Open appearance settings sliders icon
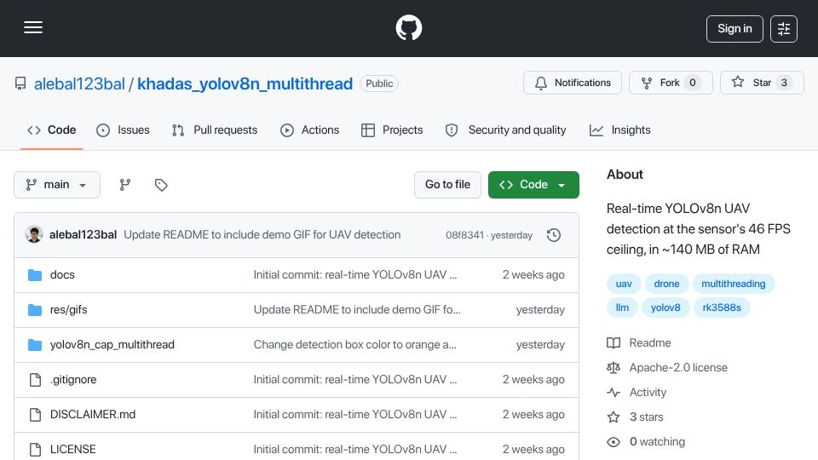The image size is (818, 460). point(784,29)
